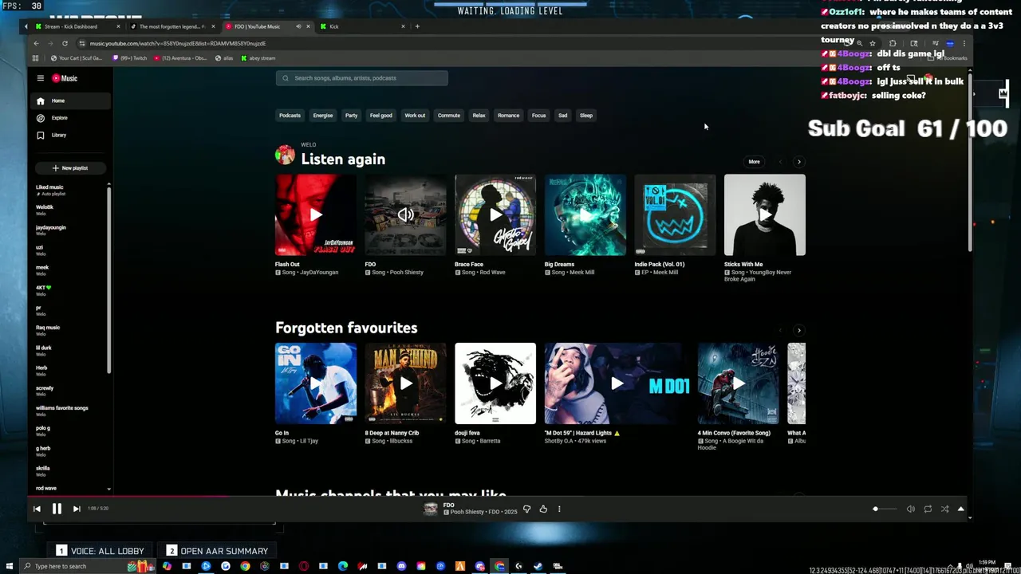
Task: Select the Podcasts filter chip
Action: (x=290, y=116)
